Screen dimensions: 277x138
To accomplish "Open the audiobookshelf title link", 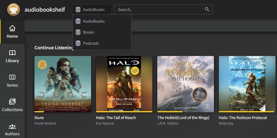I will 45,9.
